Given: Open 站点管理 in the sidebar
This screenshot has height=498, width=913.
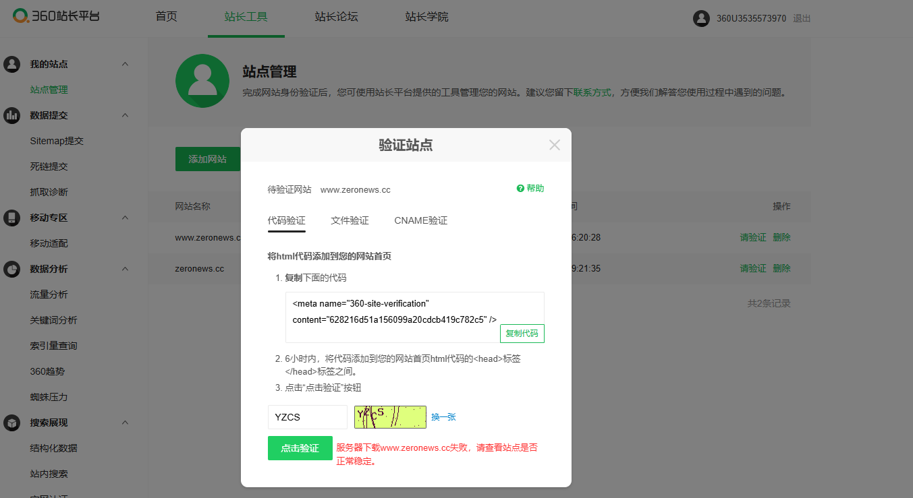Looking at the screenshot, I should click(49, 90).
